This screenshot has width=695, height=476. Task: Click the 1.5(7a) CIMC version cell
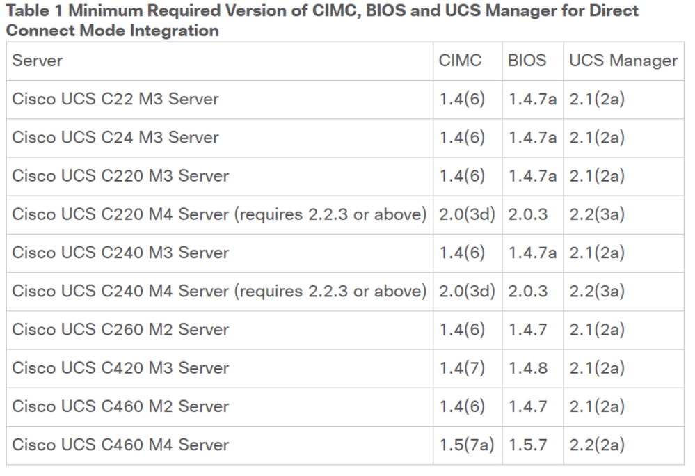[x=466, y=445]
